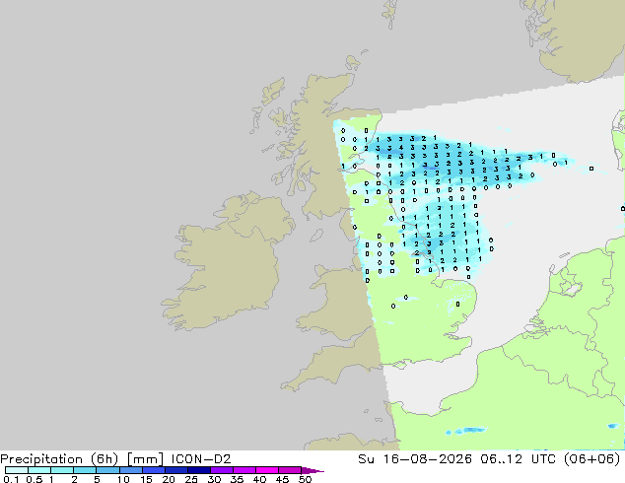Click the 'ICON-D2' model name
The image size is (625, 483).
pyautogui.click(x=201, y=459)
